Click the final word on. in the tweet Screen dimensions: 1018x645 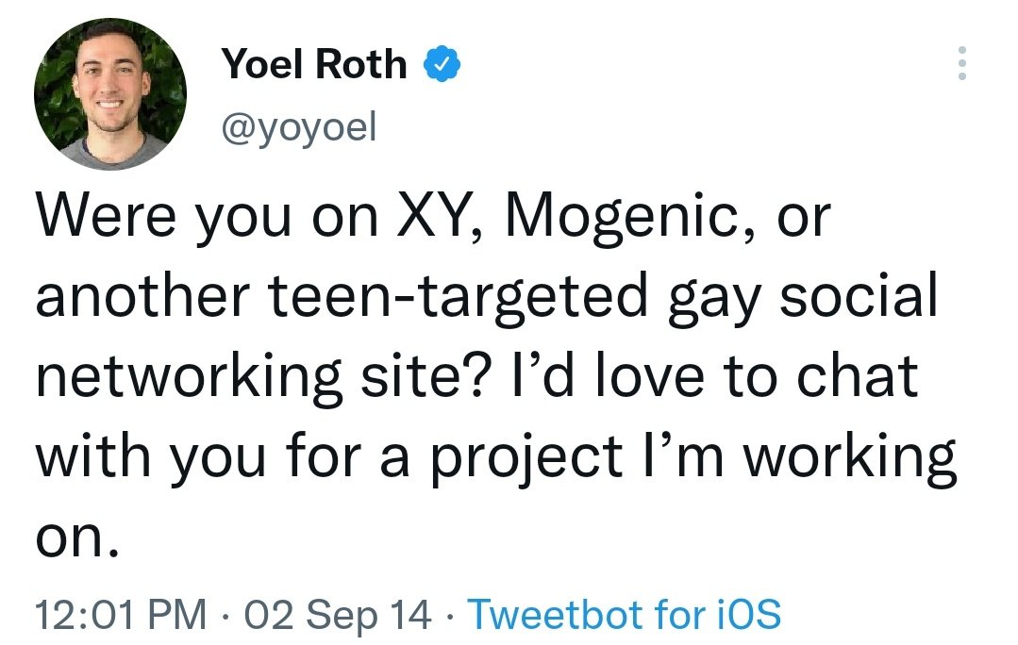(x=79, y=537)
